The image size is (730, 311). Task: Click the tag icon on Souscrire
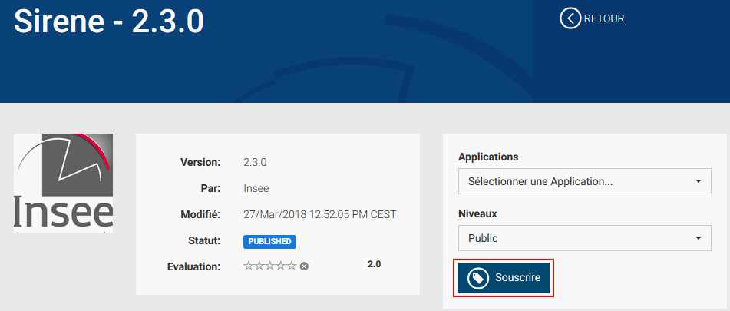[x=478, y=279]
